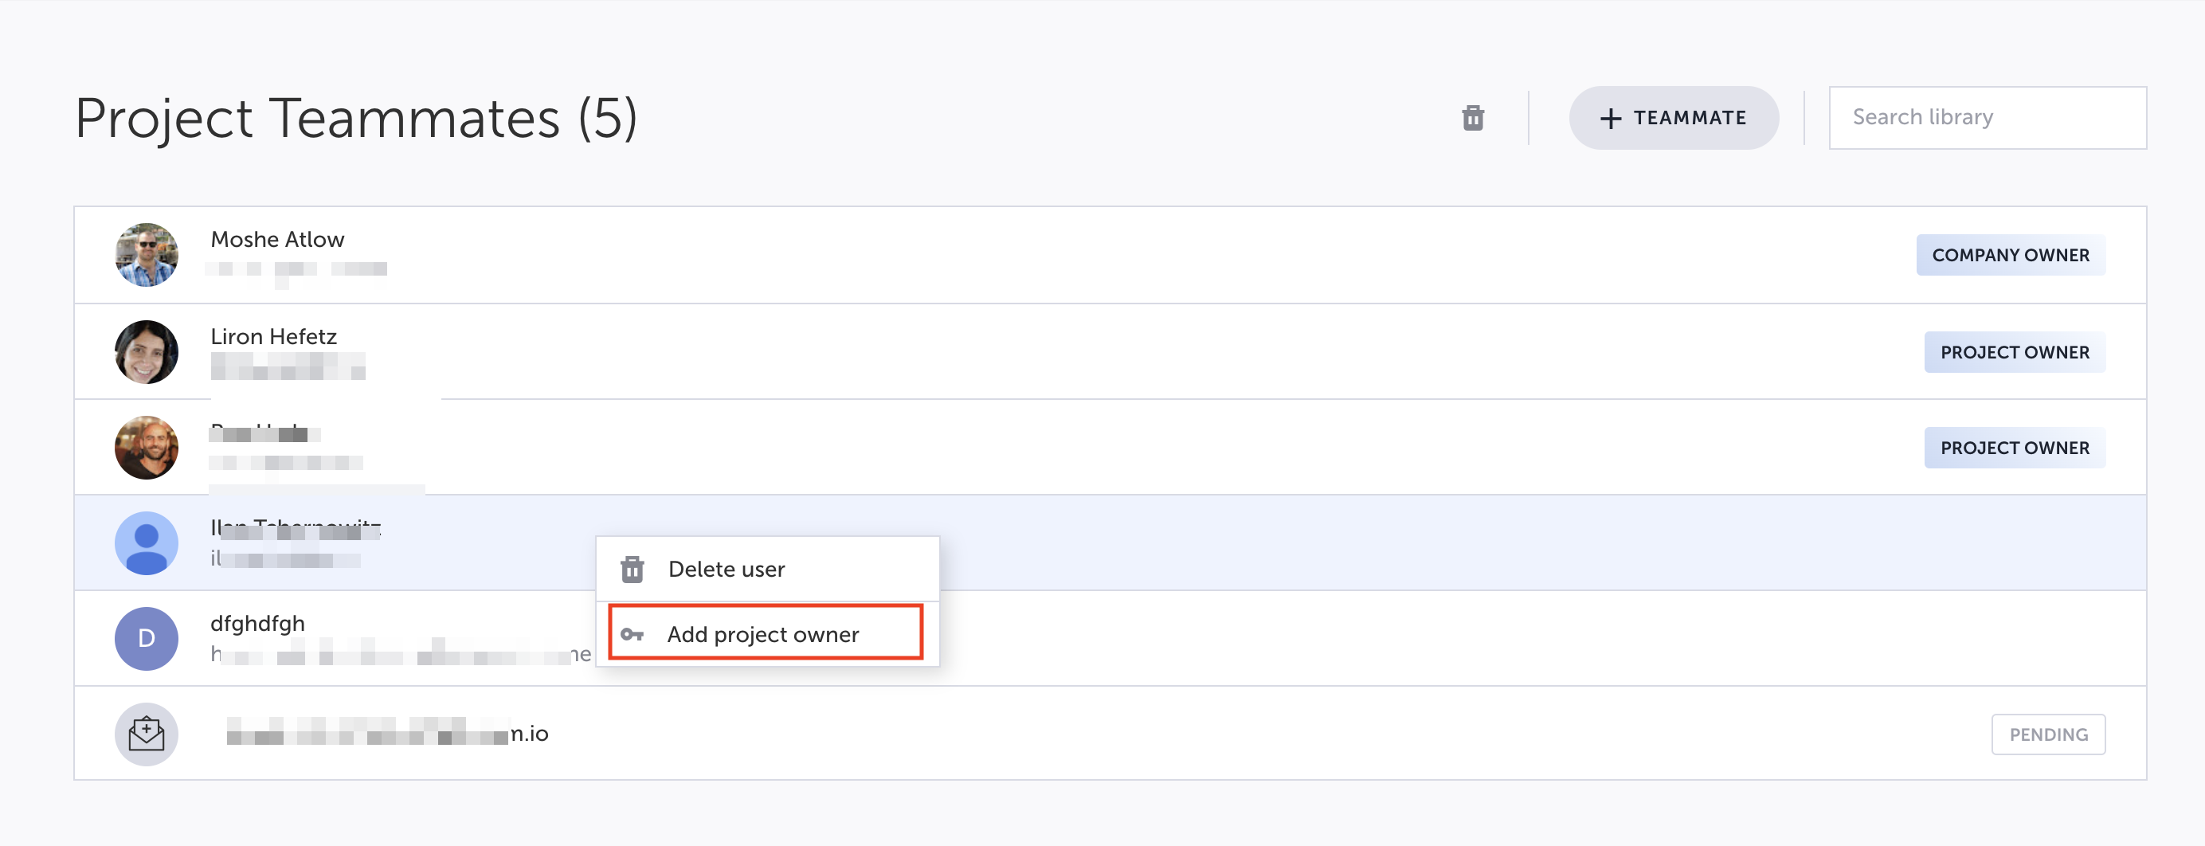
Task: Click the key icon in context menu
Action: click(632, 633)
